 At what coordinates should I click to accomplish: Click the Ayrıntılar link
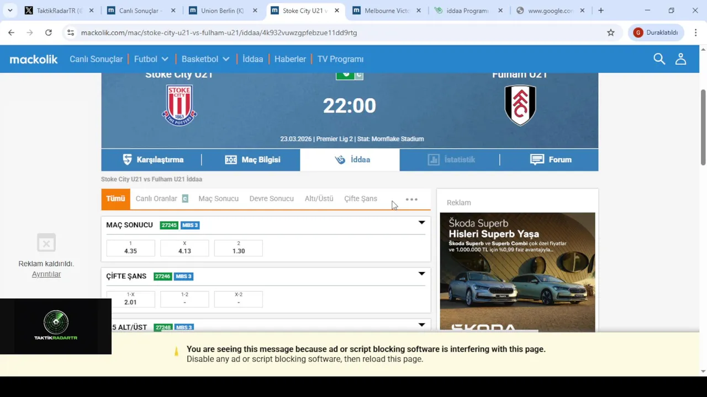(46, 274)
